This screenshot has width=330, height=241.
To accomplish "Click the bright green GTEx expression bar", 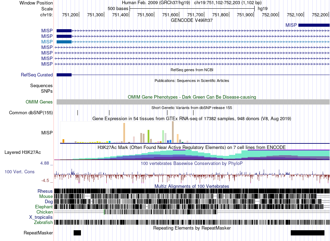I will 149,136.
